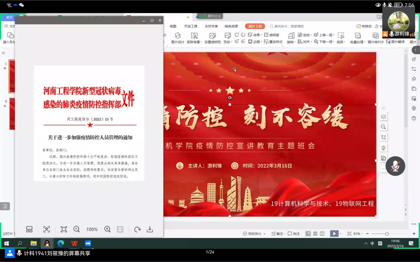
Task: Zoom in within the image viewer
Action: (x=107, y=229)
